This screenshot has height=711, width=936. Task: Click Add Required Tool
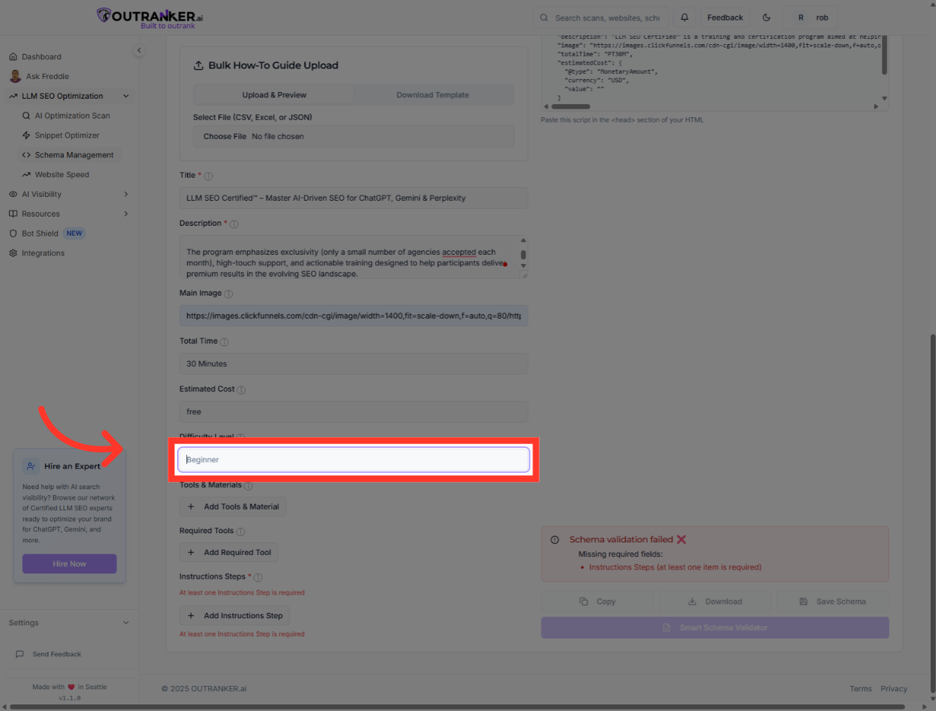(229, 552)
